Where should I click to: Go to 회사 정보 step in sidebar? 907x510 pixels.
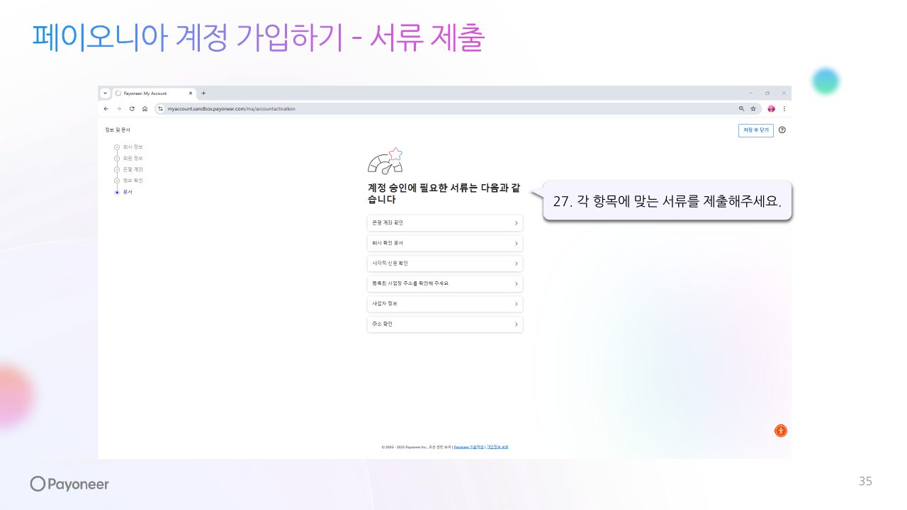[128, 147]
